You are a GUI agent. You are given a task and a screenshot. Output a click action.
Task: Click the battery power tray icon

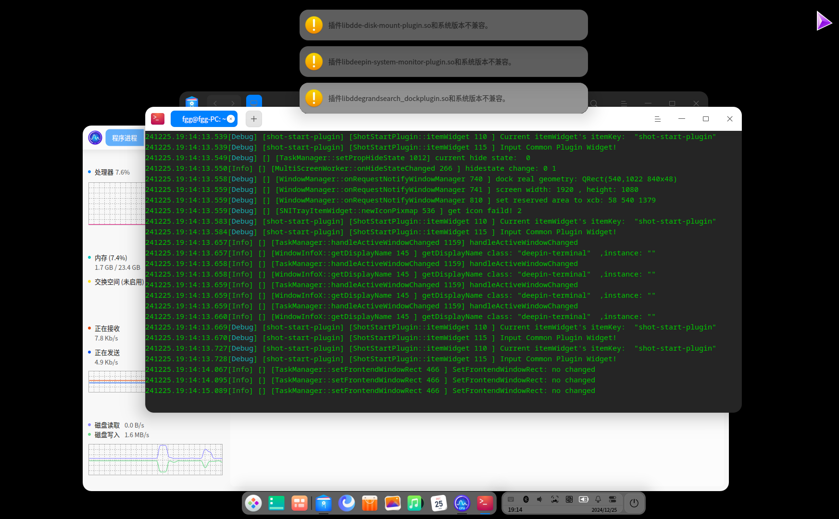(584, 499)
